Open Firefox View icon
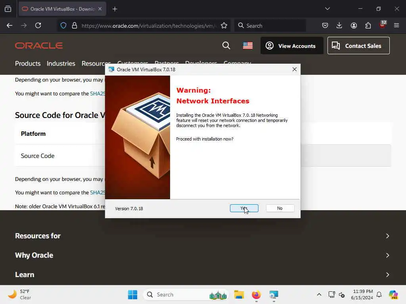 coord(8,9)
